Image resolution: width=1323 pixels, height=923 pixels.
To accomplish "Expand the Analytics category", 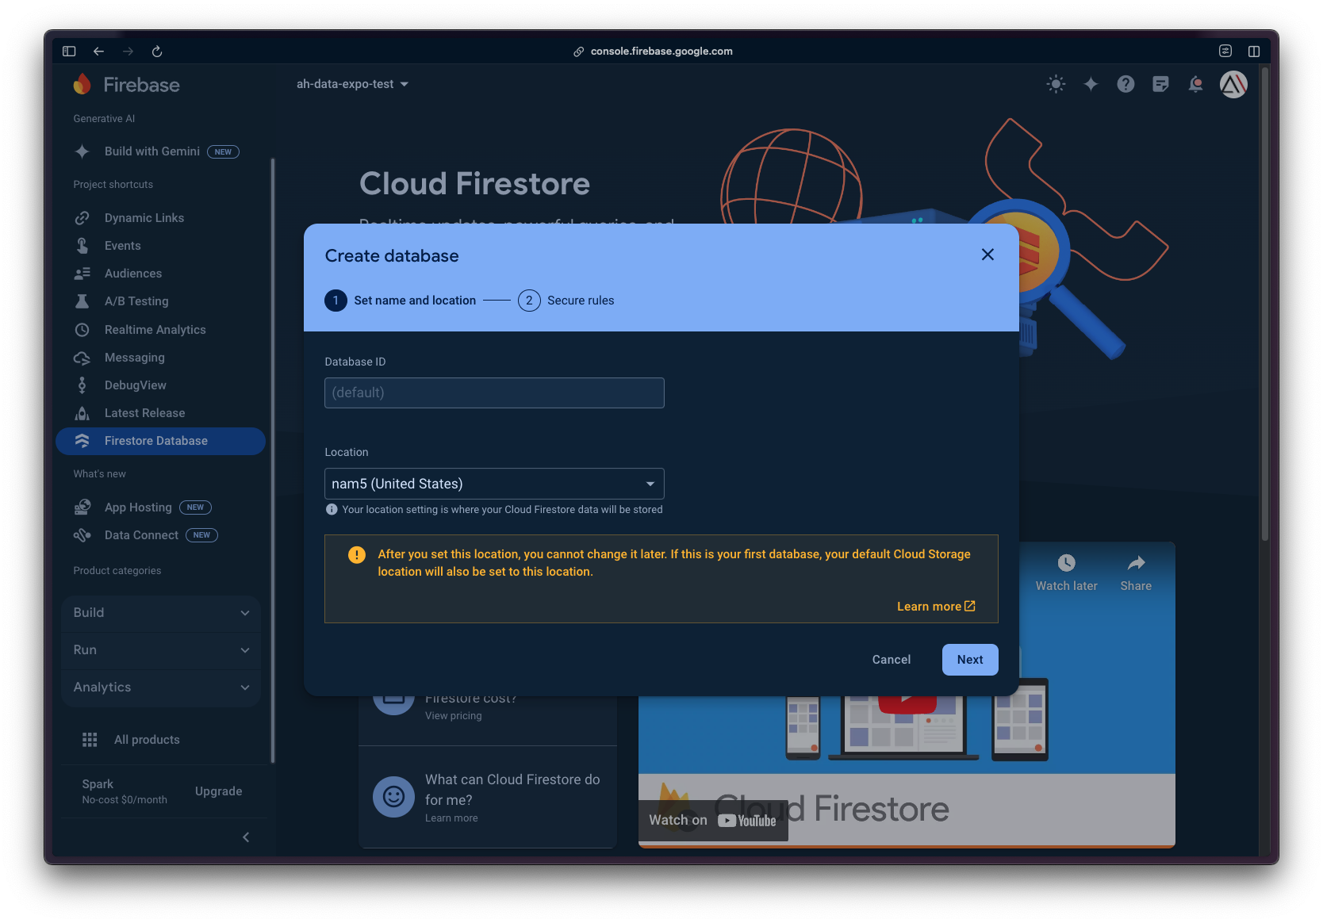I will (161, 687).
